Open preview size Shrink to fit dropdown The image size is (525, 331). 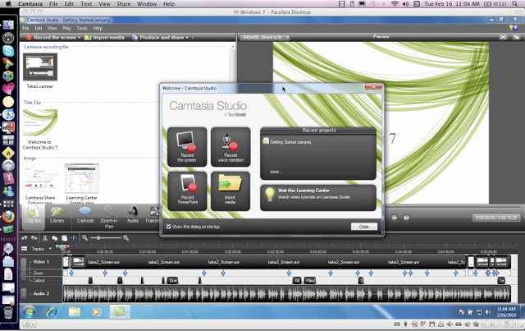[x=264, y=37]
